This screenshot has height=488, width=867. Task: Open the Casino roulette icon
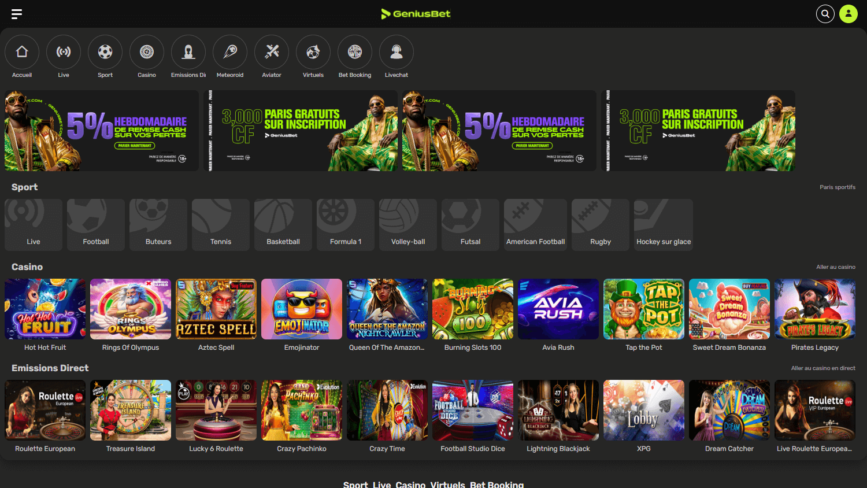(147, 51)
